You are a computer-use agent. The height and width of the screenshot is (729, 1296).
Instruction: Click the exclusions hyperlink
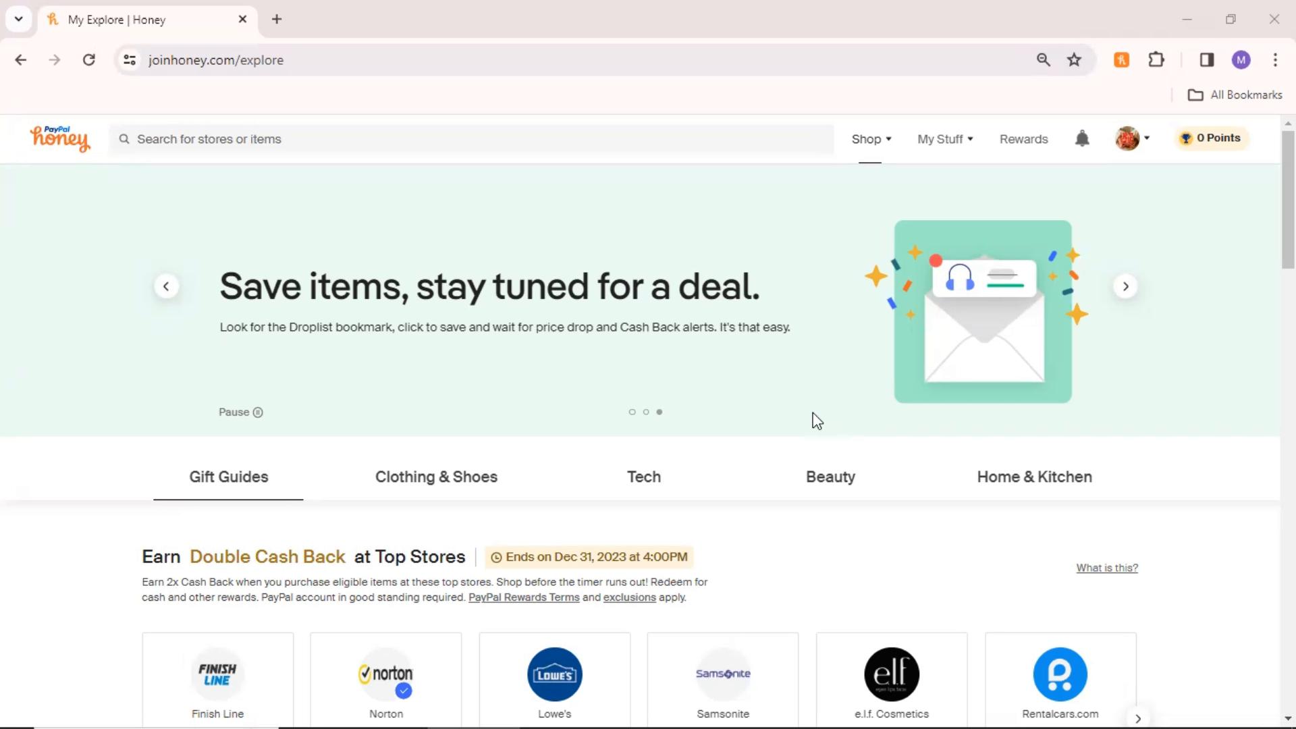pos(629,597)
